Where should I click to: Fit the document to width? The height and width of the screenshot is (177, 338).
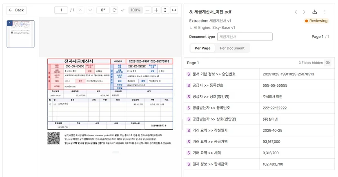coord(174,10)
